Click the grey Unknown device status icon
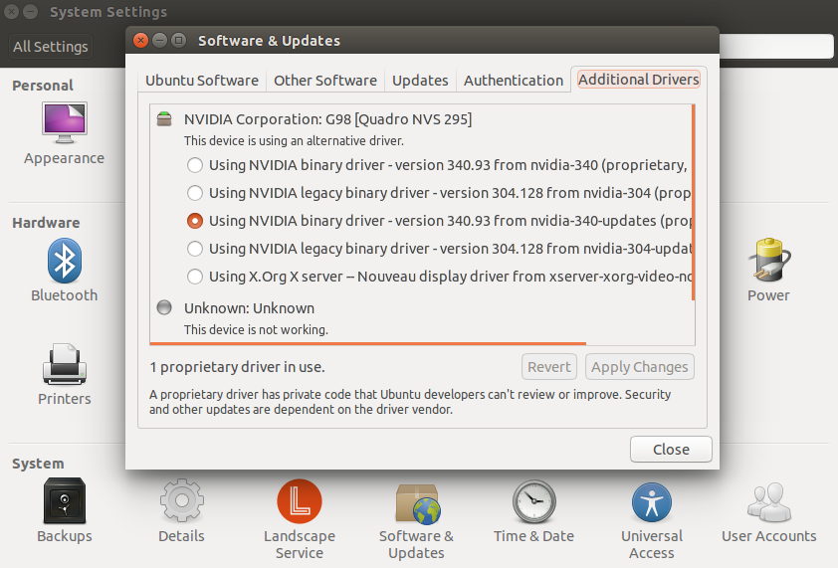The image size is (838, 568). 164,307
